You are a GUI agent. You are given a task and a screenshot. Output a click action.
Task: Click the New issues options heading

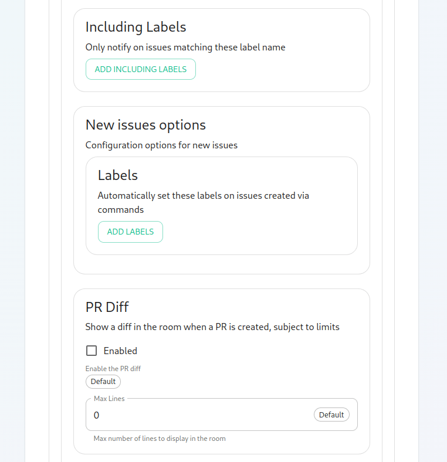[x=145, y=125]
